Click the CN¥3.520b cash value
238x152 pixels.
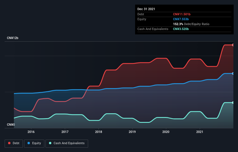181,29
